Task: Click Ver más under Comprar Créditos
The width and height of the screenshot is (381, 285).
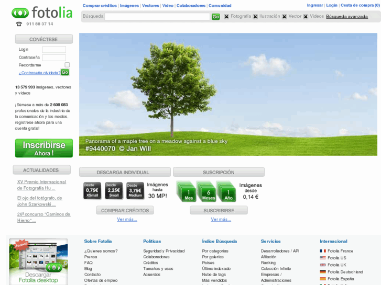Action: (x=127, y=219)
